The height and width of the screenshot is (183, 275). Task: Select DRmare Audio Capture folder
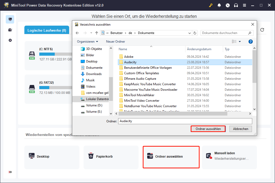tap(185, 79)
